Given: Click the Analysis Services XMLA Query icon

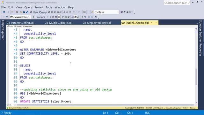Looking at the screenshot, I should [57, 12].
